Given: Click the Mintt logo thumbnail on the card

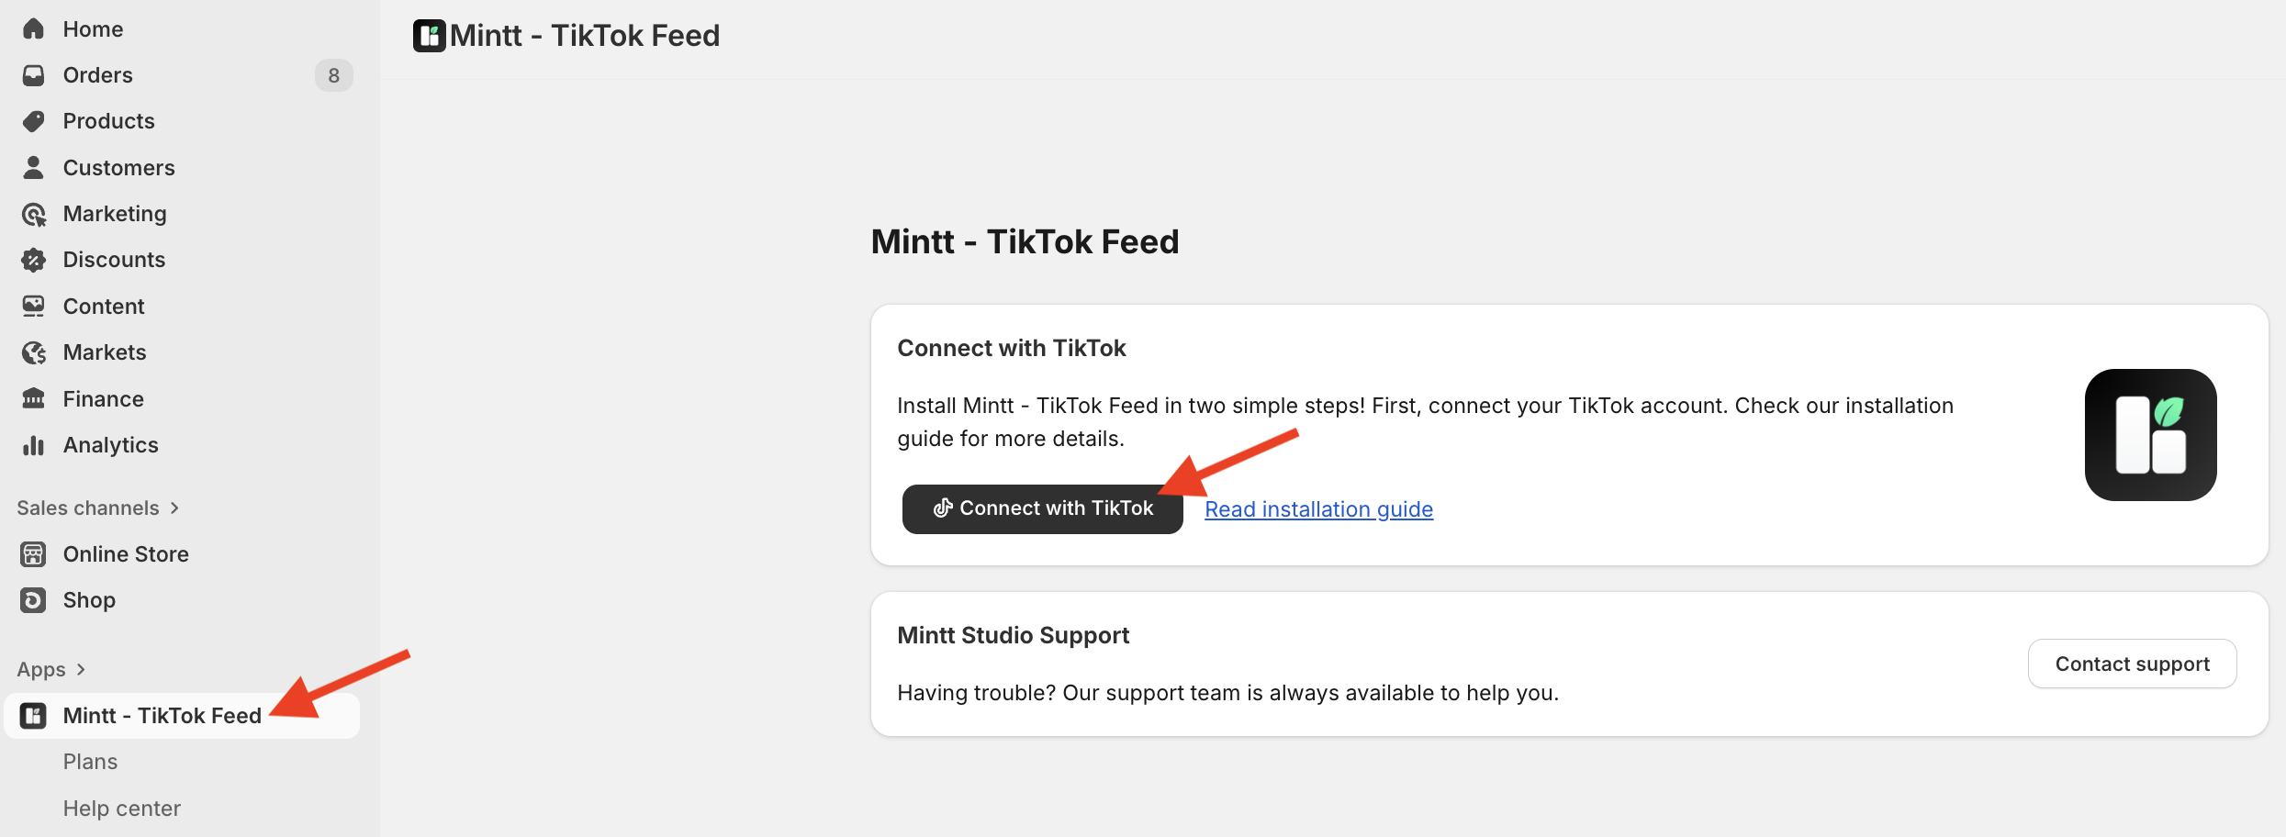Looking at the screenshot, I should 2150,434.
